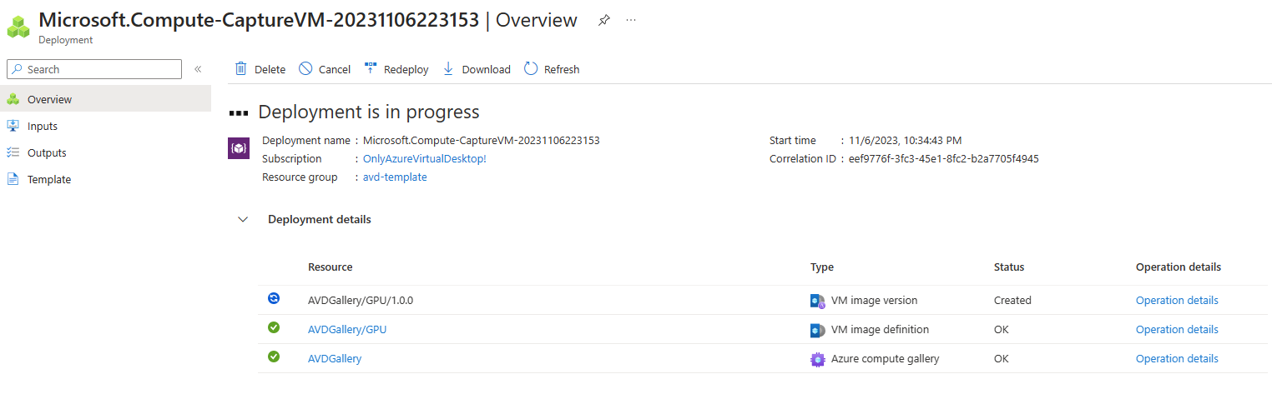1272x394 pixels.
Task: Open Operation details for Azure compute gallery
Action: [1177, 358]
